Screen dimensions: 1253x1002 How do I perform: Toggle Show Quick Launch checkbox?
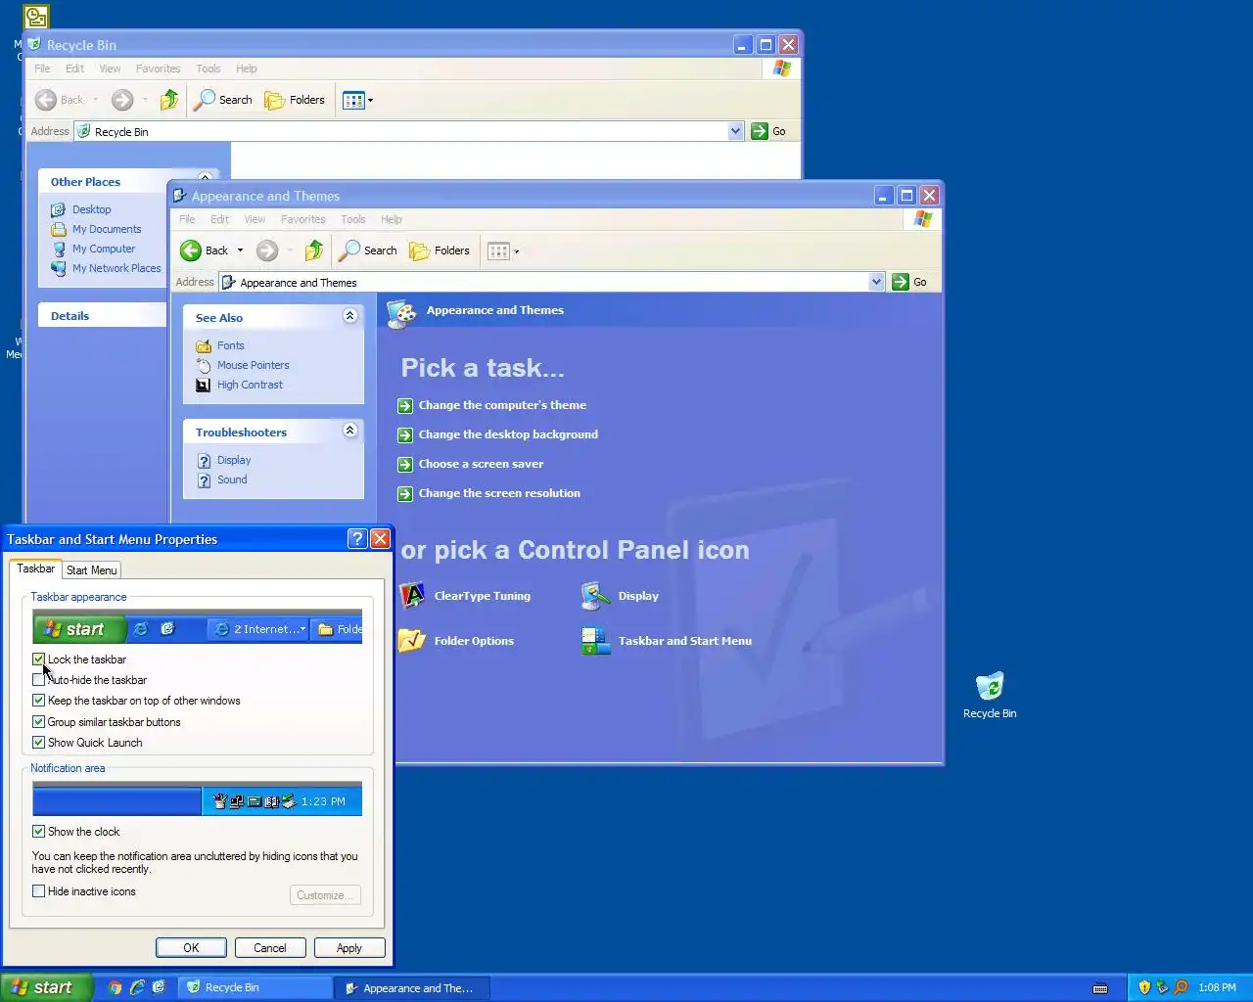(38, 743)
